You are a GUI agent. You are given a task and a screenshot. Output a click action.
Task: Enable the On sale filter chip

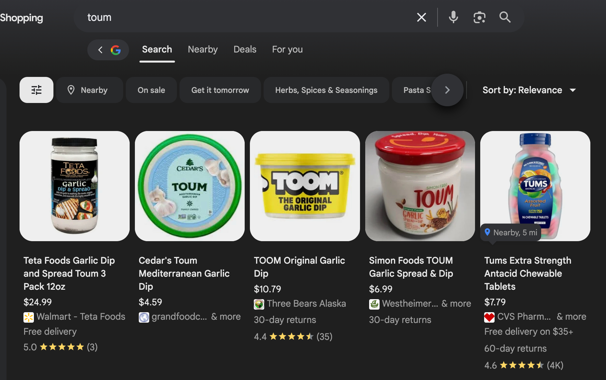tap(151, 90)
